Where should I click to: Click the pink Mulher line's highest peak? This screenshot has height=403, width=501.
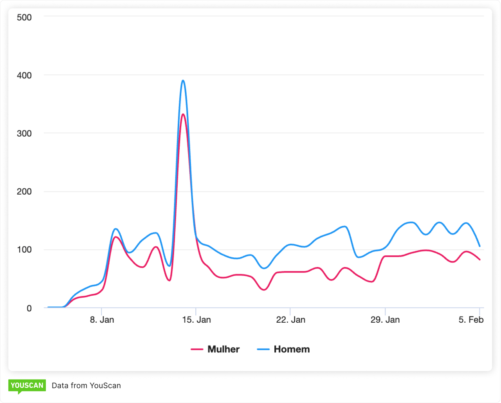(x=183, y=114)
